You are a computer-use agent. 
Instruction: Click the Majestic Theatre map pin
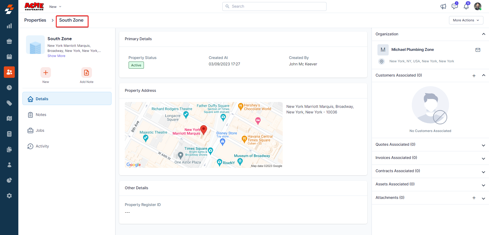click(146, 138)
